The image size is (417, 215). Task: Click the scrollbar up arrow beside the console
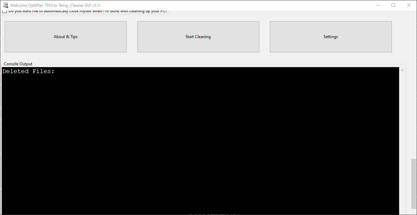coord(402,69)
